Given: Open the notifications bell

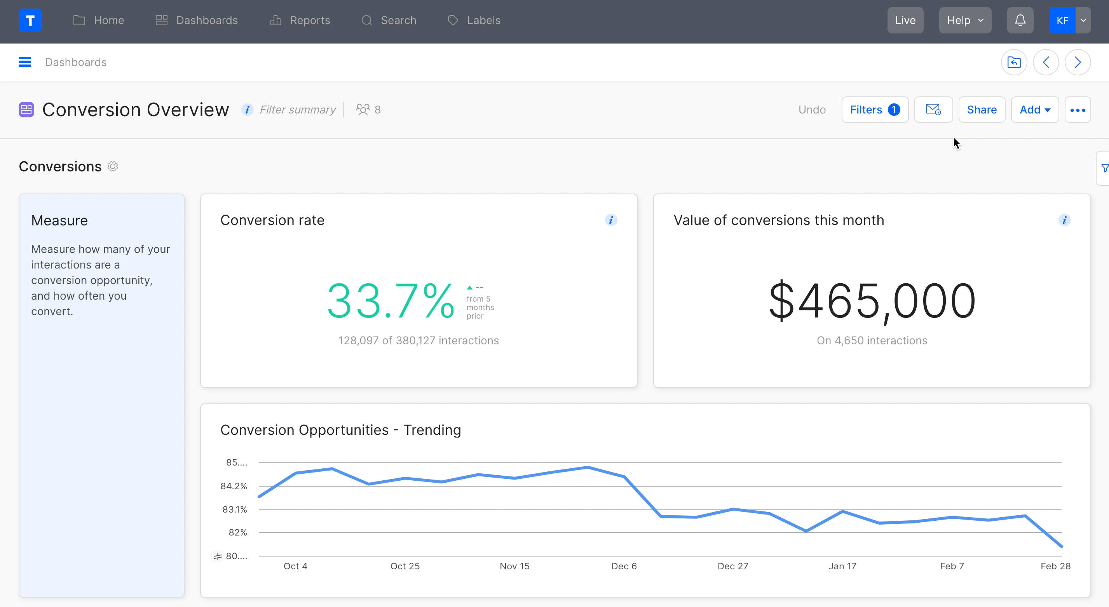Looking at the screenshot, I should click(x=1020, y=20).
